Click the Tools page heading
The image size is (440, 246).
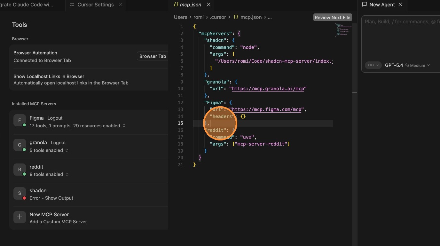(20, 25)
